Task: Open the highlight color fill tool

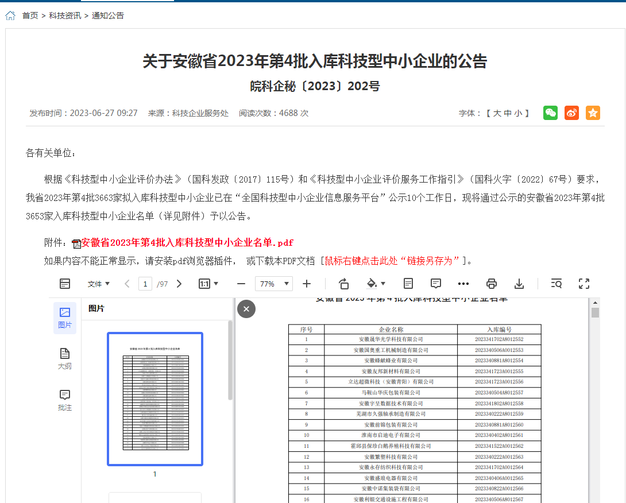Action: tap(376, 284)
